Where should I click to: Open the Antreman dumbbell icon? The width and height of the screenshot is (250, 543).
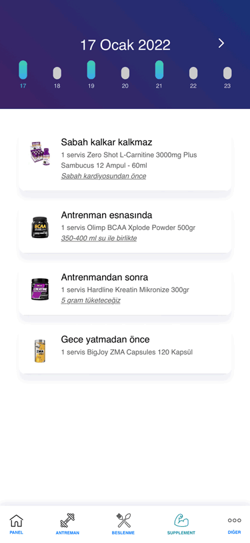[x=67, y=520]
